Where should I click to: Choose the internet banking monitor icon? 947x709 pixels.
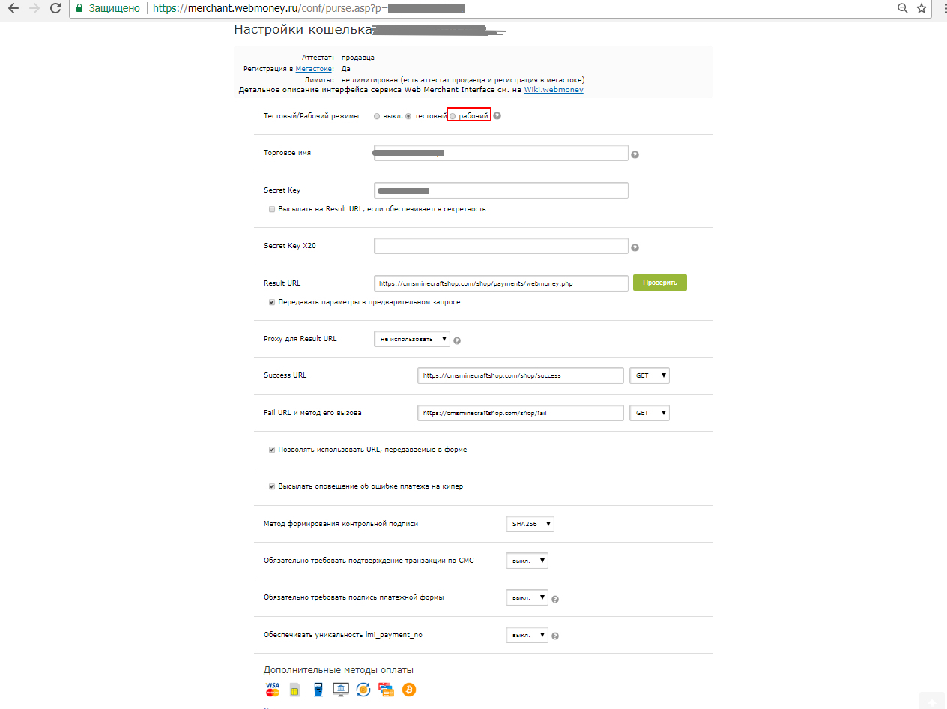tap(340, 690)
